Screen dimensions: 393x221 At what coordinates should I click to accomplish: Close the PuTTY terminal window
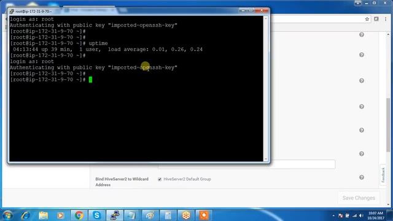click(262, 10)
